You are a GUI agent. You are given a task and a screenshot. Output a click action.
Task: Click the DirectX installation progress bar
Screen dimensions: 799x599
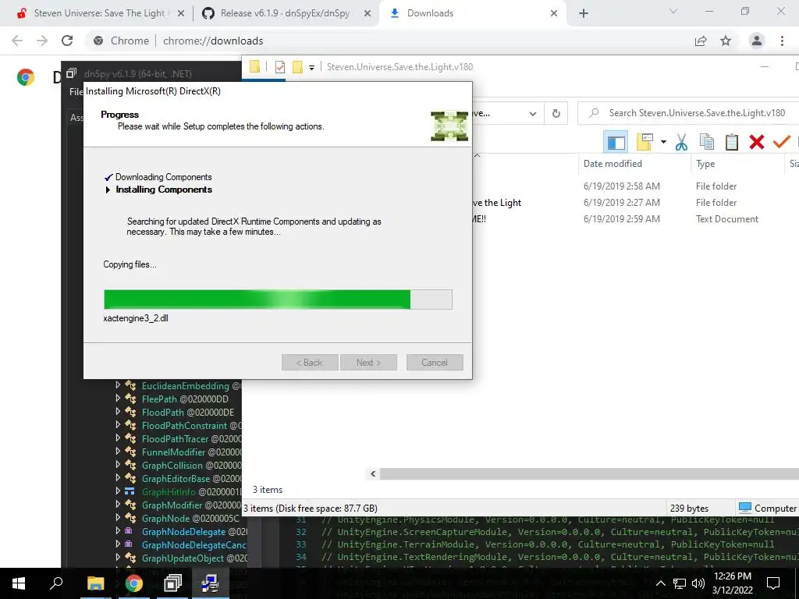[278, 299]
